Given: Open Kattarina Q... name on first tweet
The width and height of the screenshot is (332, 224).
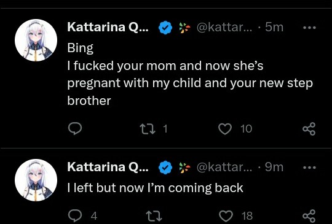Looking at the screenshot, I should click(x=108, y=27).
